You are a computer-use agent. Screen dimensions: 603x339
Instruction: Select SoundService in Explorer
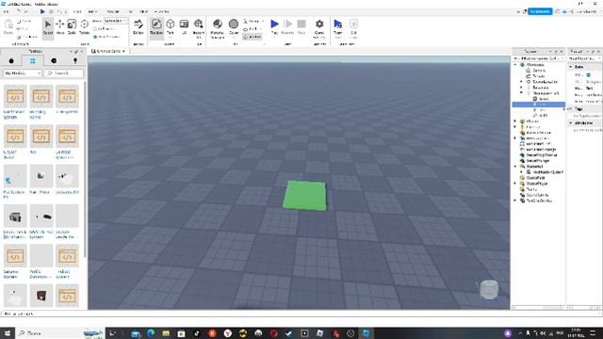pos(537,195)
